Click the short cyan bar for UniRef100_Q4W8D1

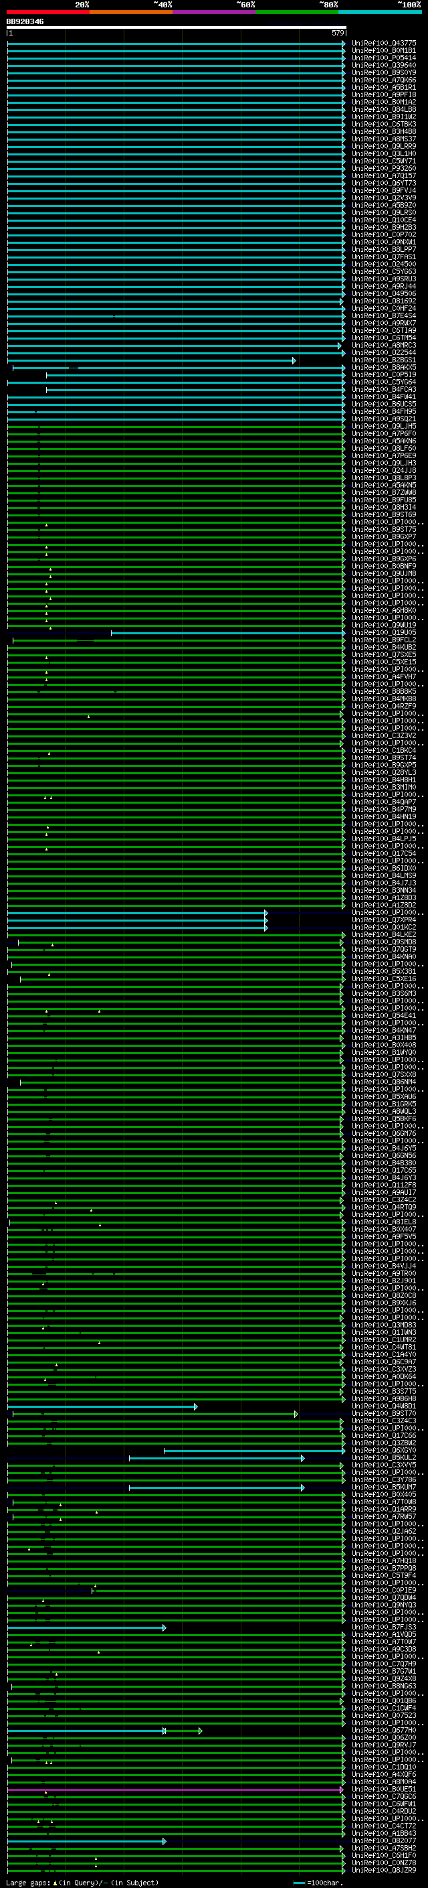(102, 1406)
